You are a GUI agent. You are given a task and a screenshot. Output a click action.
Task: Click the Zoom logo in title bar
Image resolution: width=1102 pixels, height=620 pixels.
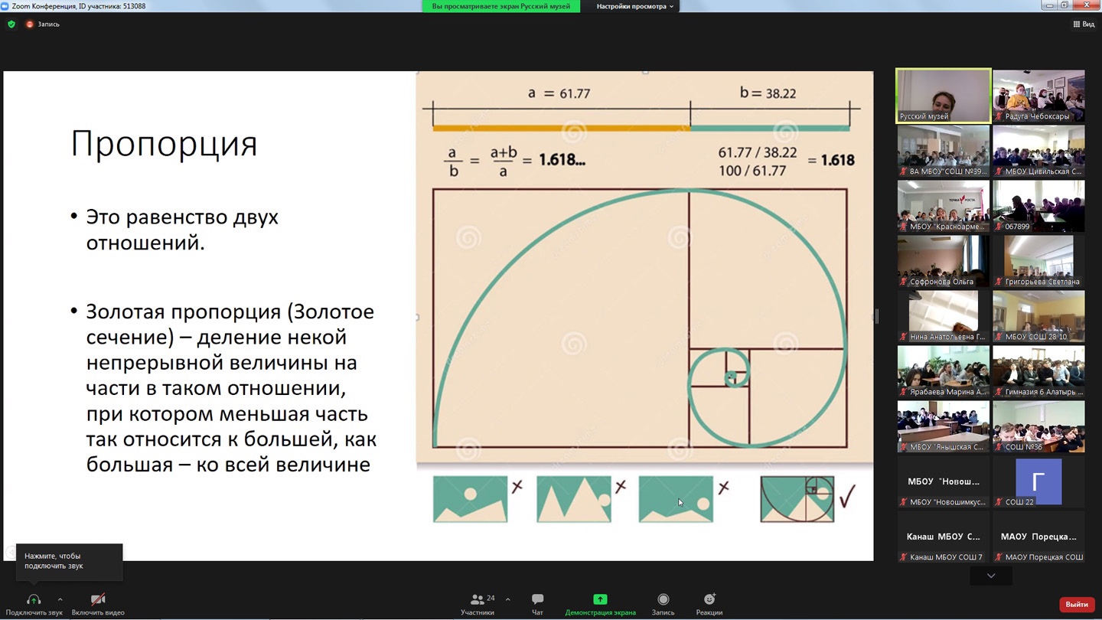pos(6,6)
